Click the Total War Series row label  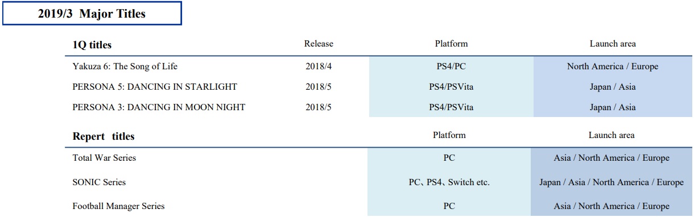tap(104, 158)
